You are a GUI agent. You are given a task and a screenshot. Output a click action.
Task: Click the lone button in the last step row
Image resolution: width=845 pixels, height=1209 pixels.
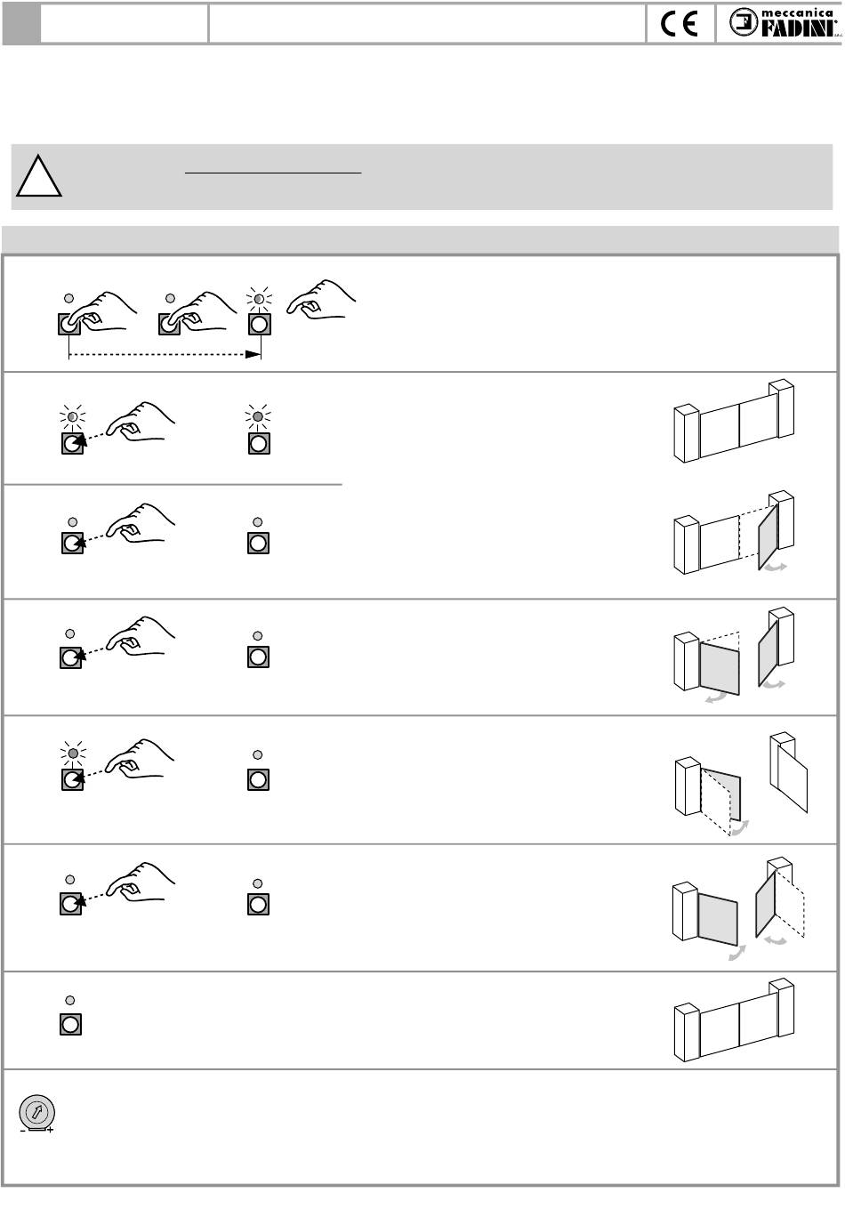pyautogui.click(x=70, y=1024)
